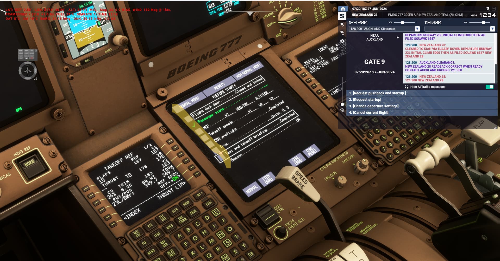The image size is (500, 261).
Task: Open the 128.200 Auckland Clearance frequency dropdown
Action: (417, 29)
